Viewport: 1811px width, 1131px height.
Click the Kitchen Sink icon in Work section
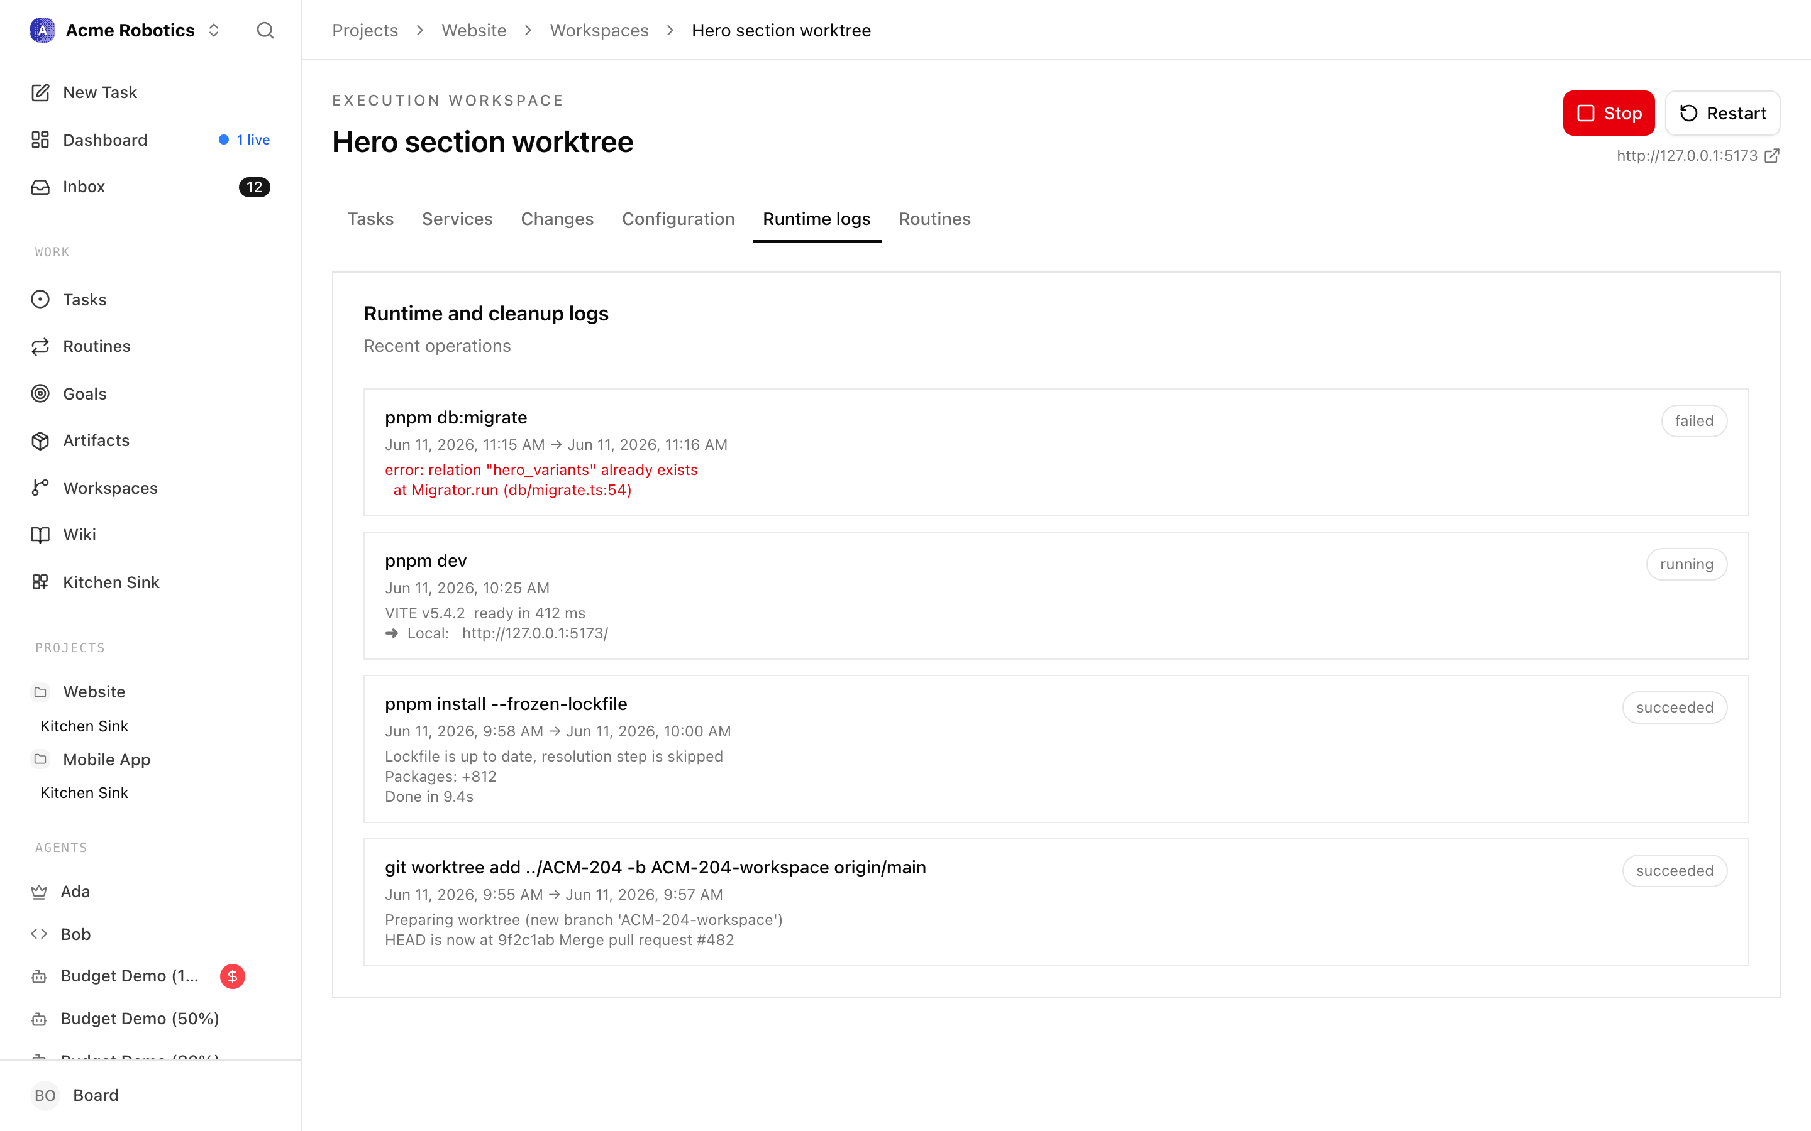(x=40, y=582)
